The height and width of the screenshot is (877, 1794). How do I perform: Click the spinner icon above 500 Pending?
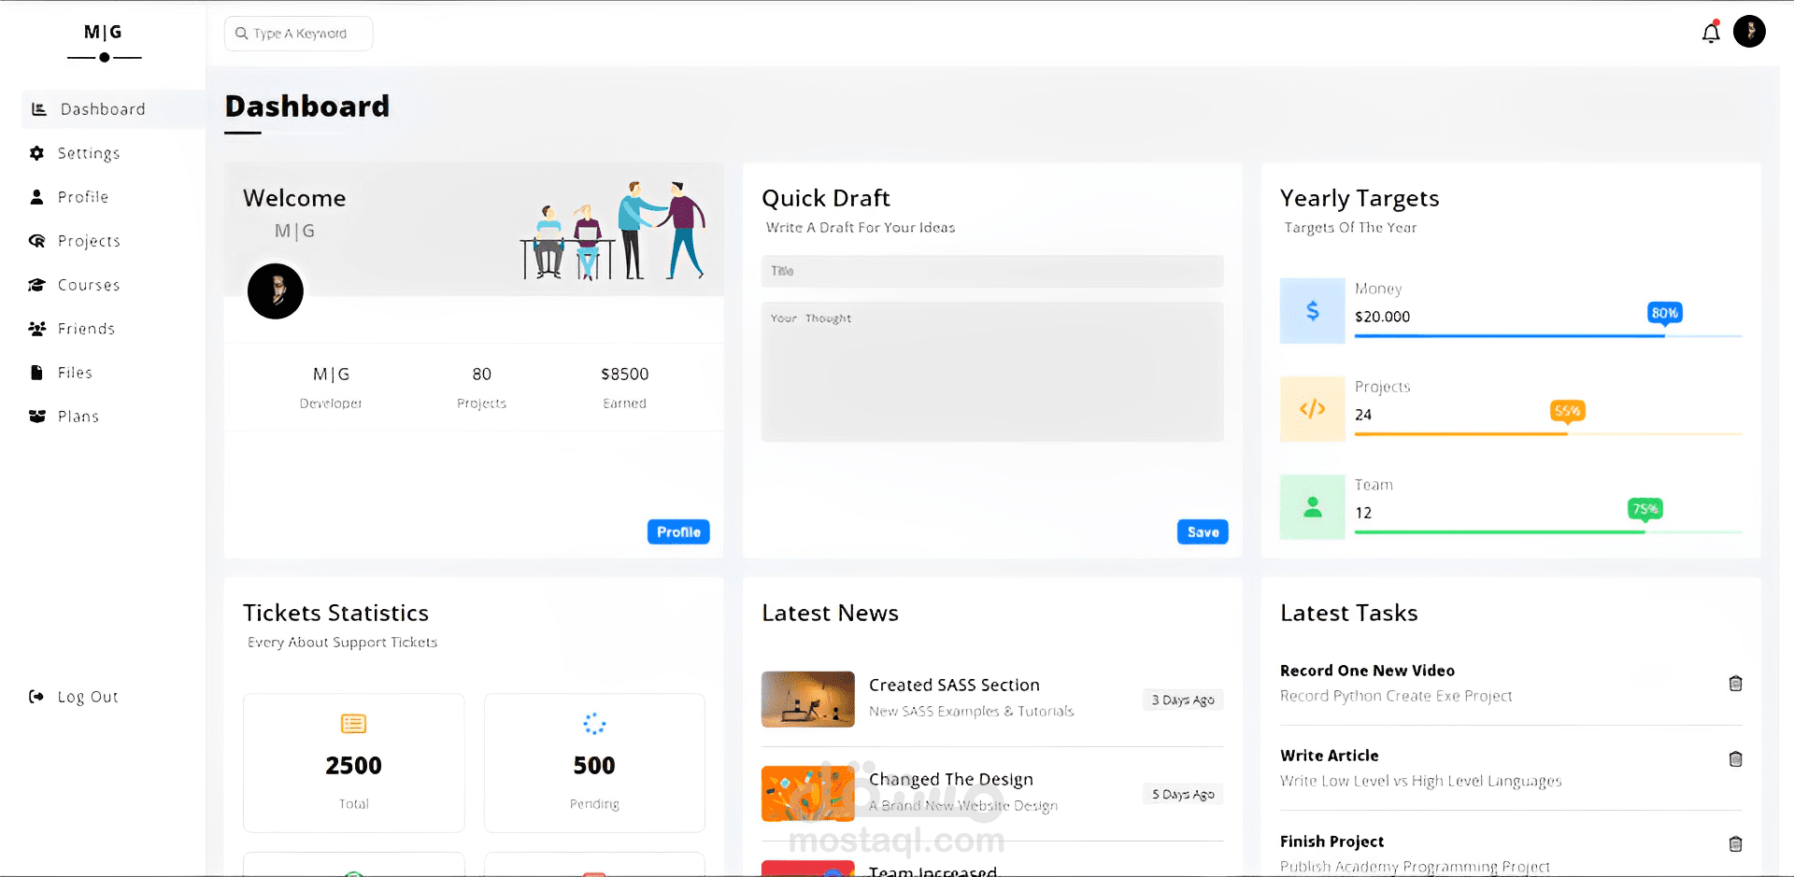pos(594,724)
